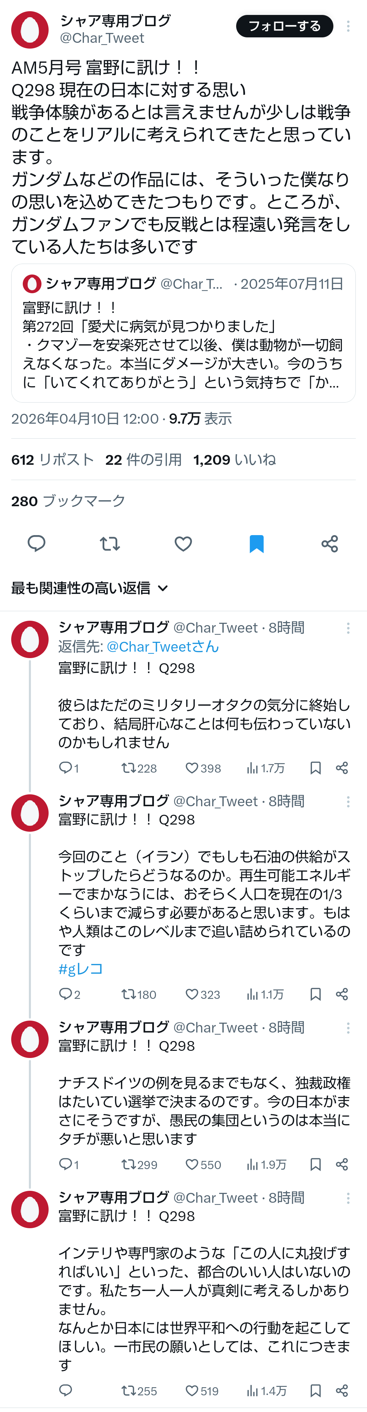367x1412 pixels.
Task: View the 612 リポスト list
Action: click(53, 460)
